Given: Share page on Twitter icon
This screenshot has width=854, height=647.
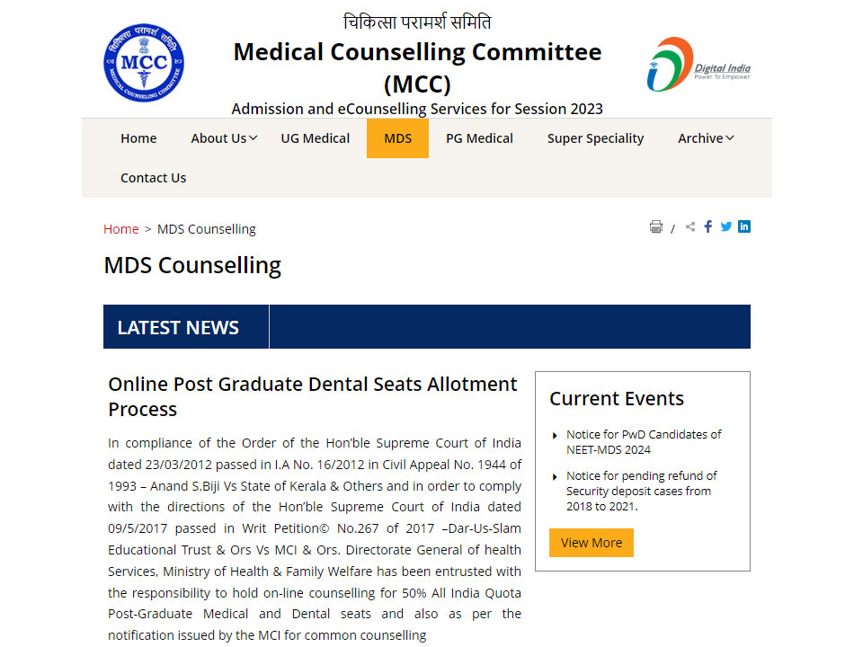Looking at the screenshot, I should click(x=725, y=226).
